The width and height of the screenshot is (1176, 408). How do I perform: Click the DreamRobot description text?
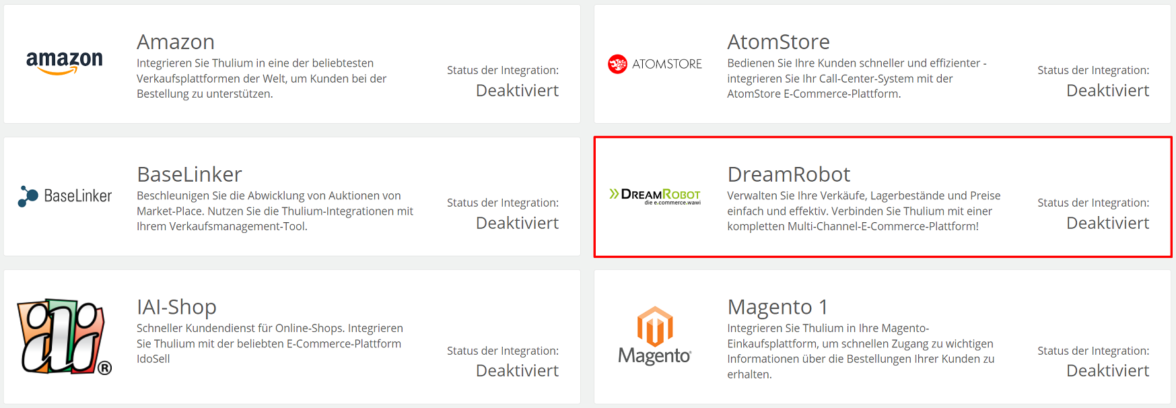coord(864,211)
